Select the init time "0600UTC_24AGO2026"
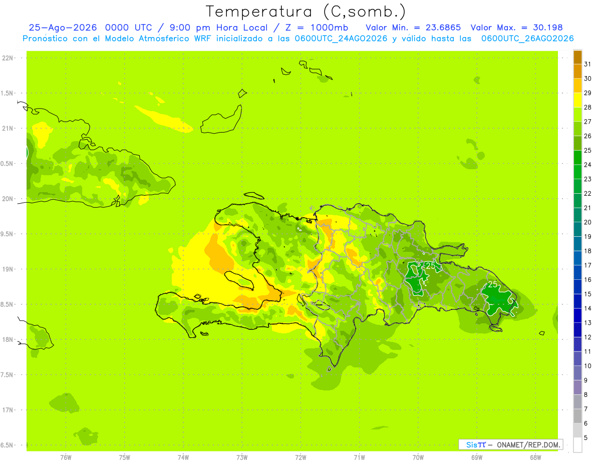 coord(340,39)
